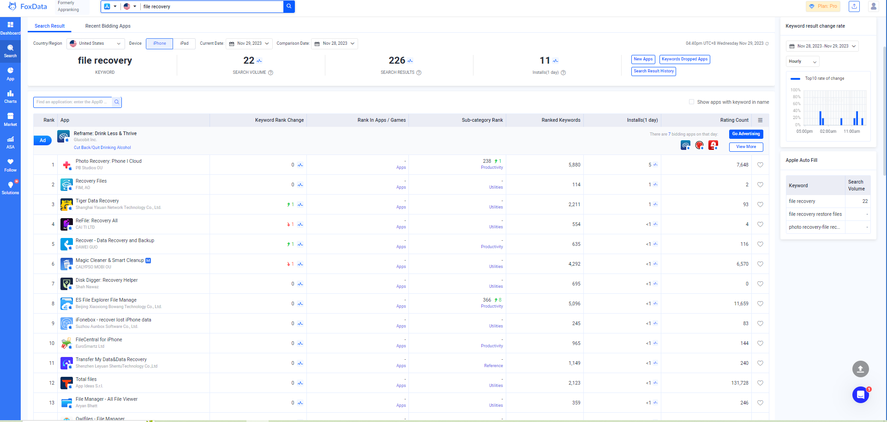Open Cut Back/Quit Drinking Alcohol link

[102, 148]
